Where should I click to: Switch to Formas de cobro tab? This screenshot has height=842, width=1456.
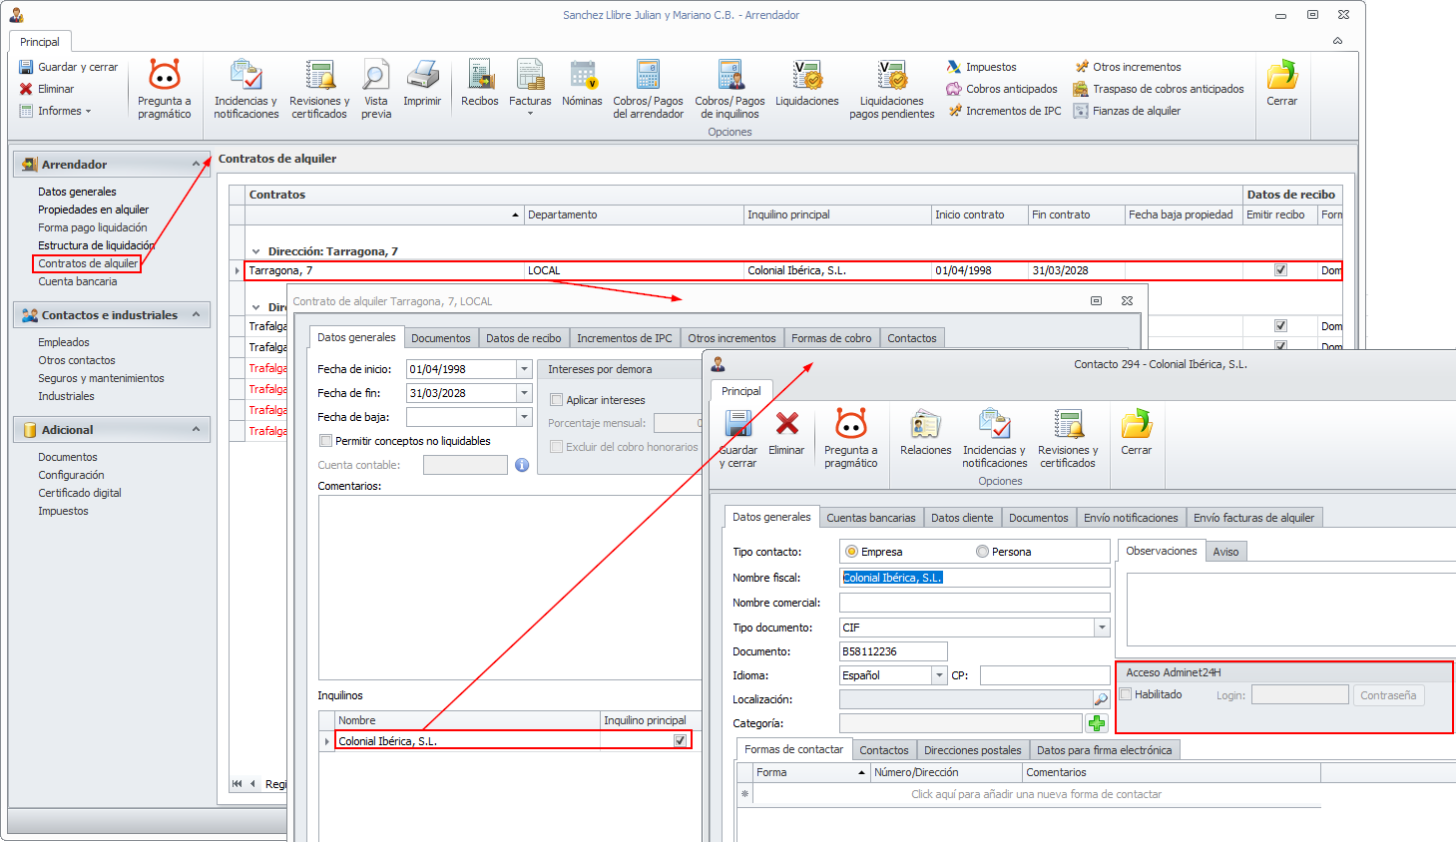(x=831, y=338)
